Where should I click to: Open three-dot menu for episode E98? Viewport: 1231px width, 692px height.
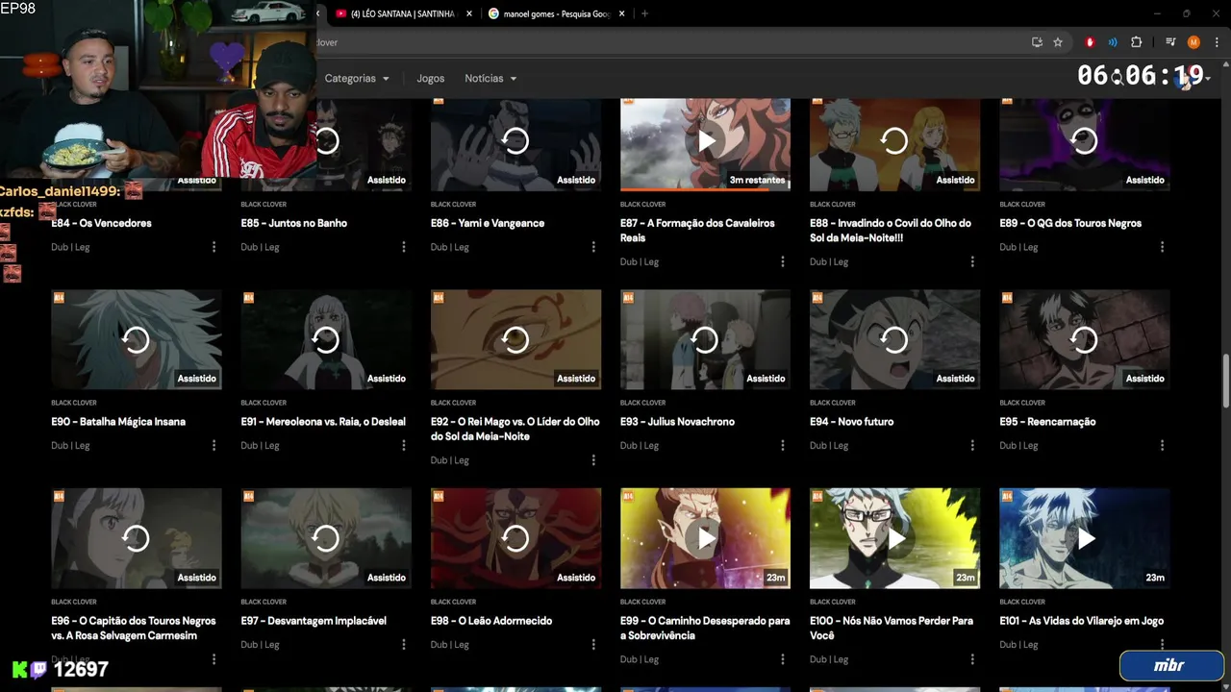(593, 645)
